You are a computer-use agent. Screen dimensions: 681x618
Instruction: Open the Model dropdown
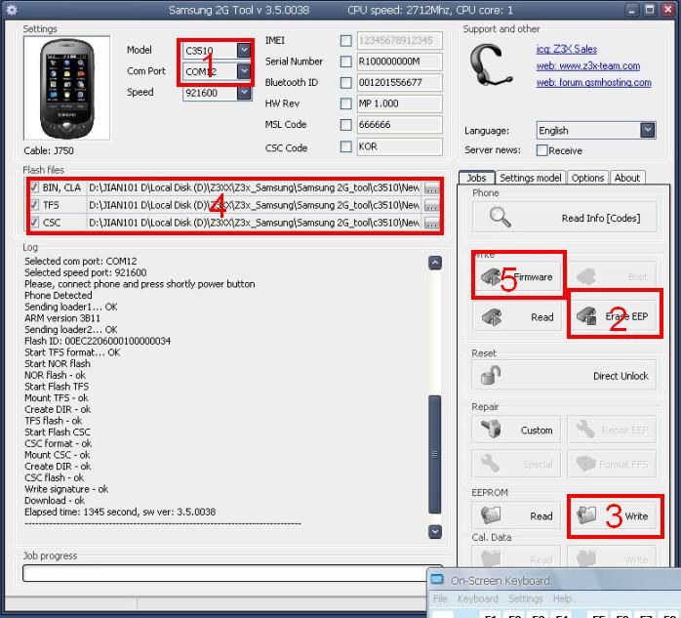pyautogui.click(x=244, y=50)
